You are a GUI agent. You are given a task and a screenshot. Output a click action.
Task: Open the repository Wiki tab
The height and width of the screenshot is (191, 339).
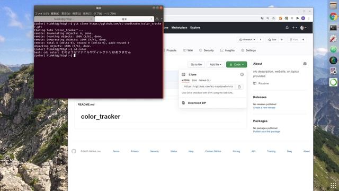pyautogui.click(x=188, y=50)
